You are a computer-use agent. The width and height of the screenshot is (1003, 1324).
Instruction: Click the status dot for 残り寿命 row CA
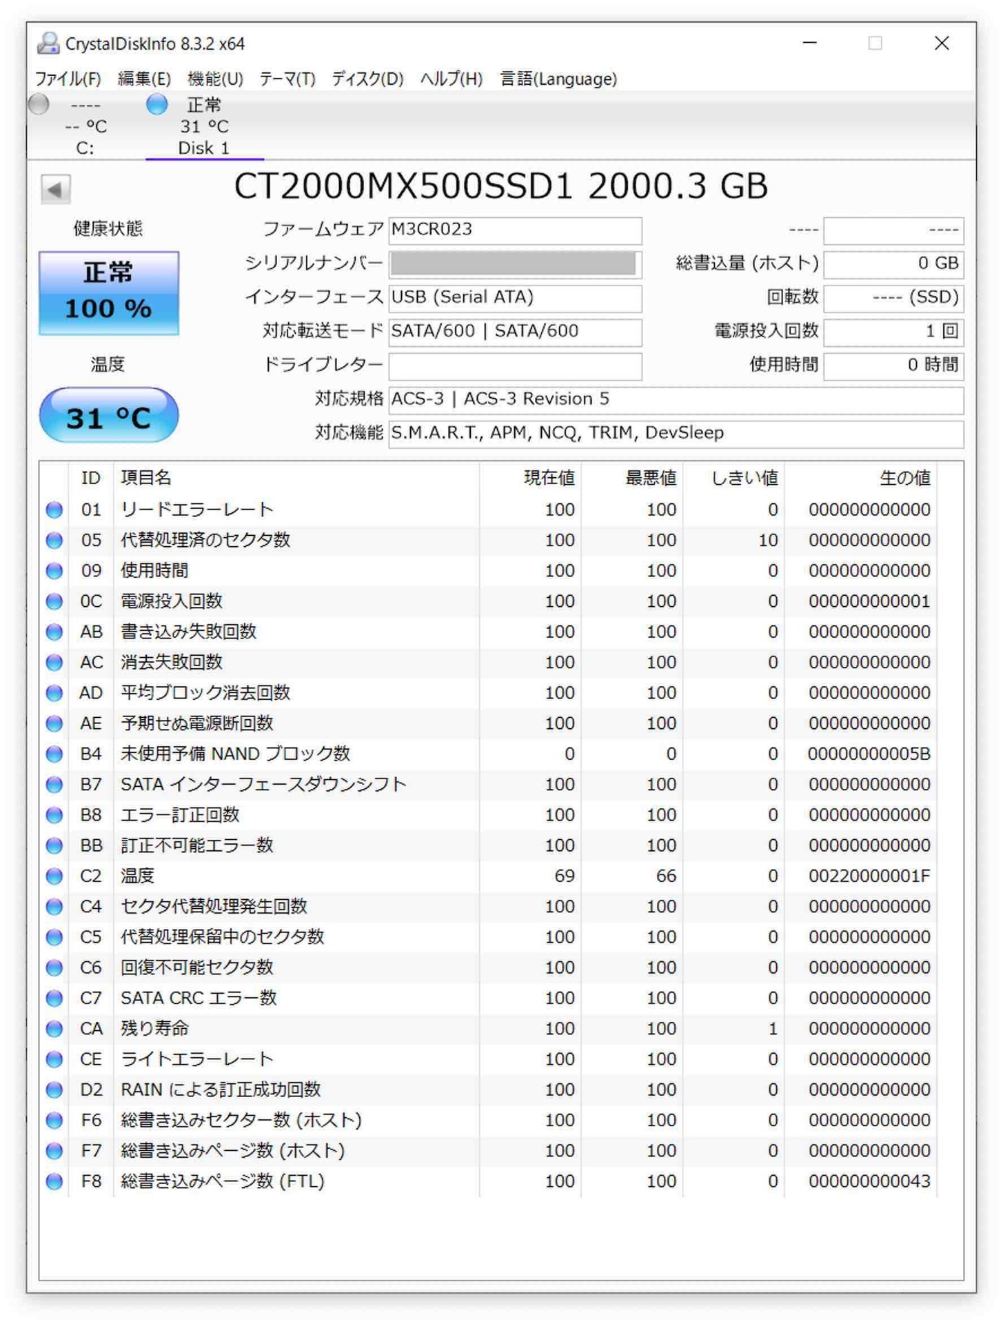pyautogui.click(x=54, y=1028)
